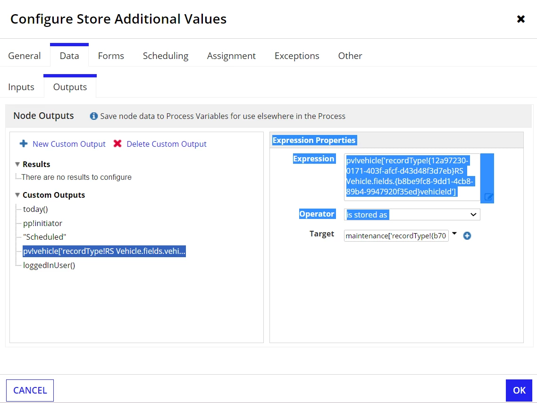Open the Scheduling tab

[166, 56]
